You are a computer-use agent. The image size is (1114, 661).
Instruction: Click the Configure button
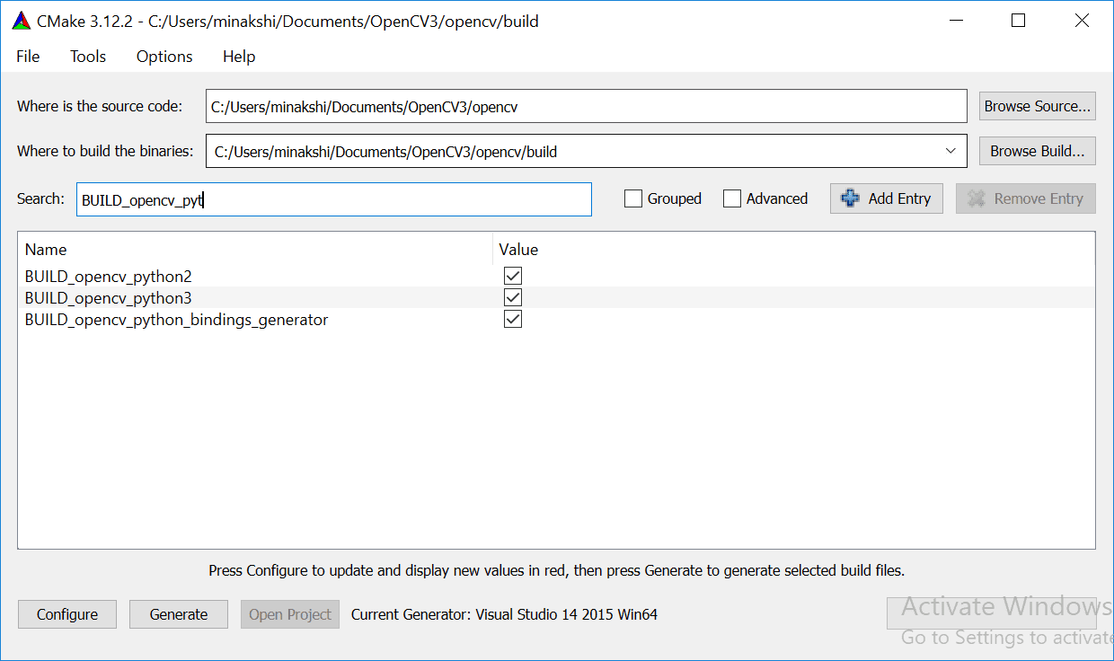pos(67,614)
